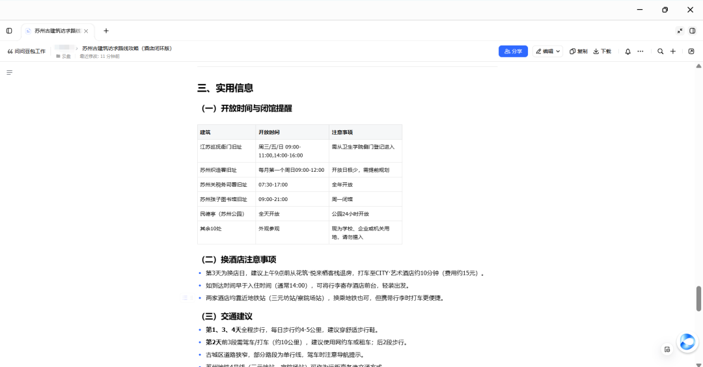Click the bullet starting 古城区道路狭窄
Viewport: 703px width, 367px height.
click(x=286, y=355)
